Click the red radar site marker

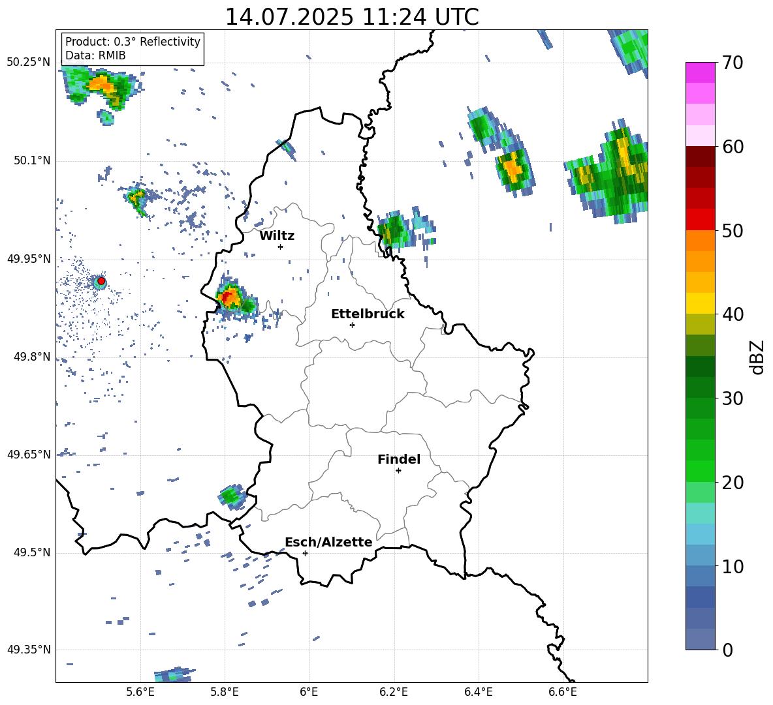click(x=101, y=281)
